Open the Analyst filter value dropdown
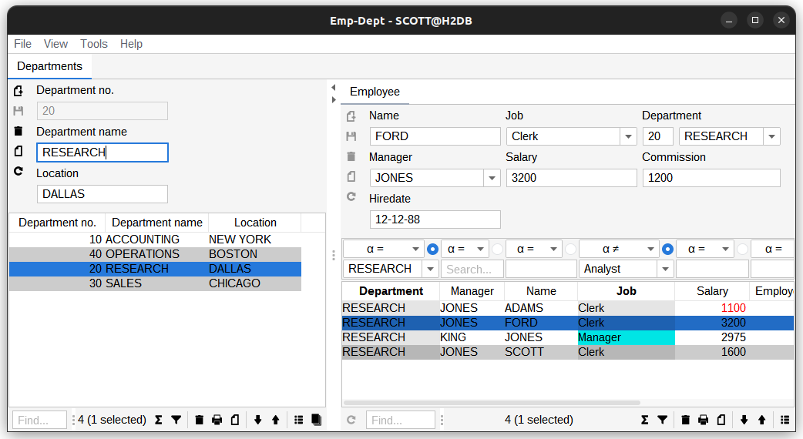 665,269
